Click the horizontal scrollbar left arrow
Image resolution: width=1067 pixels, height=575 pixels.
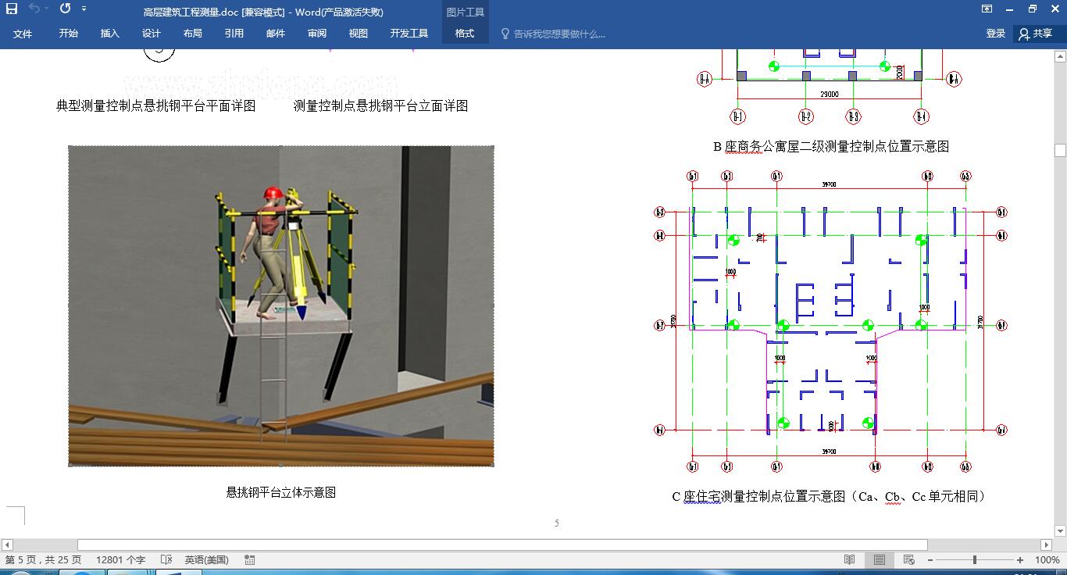pos(7,545)
